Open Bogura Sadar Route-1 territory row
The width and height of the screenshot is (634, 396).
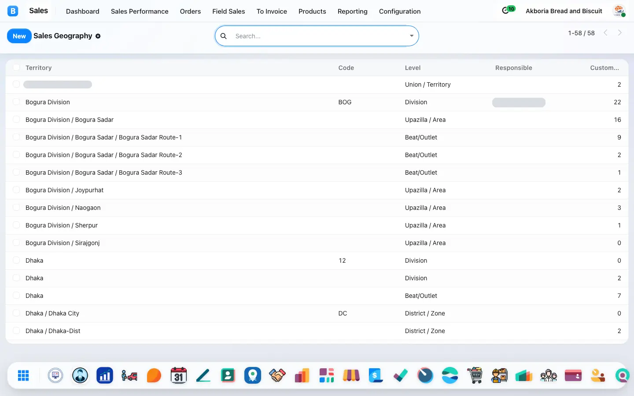317,137
